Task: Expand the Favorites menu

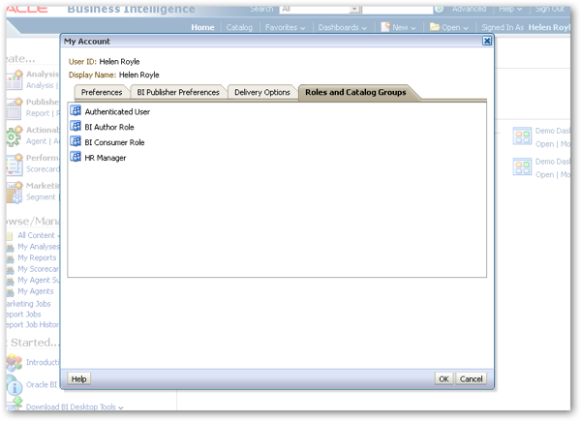Action: [285, 27]
